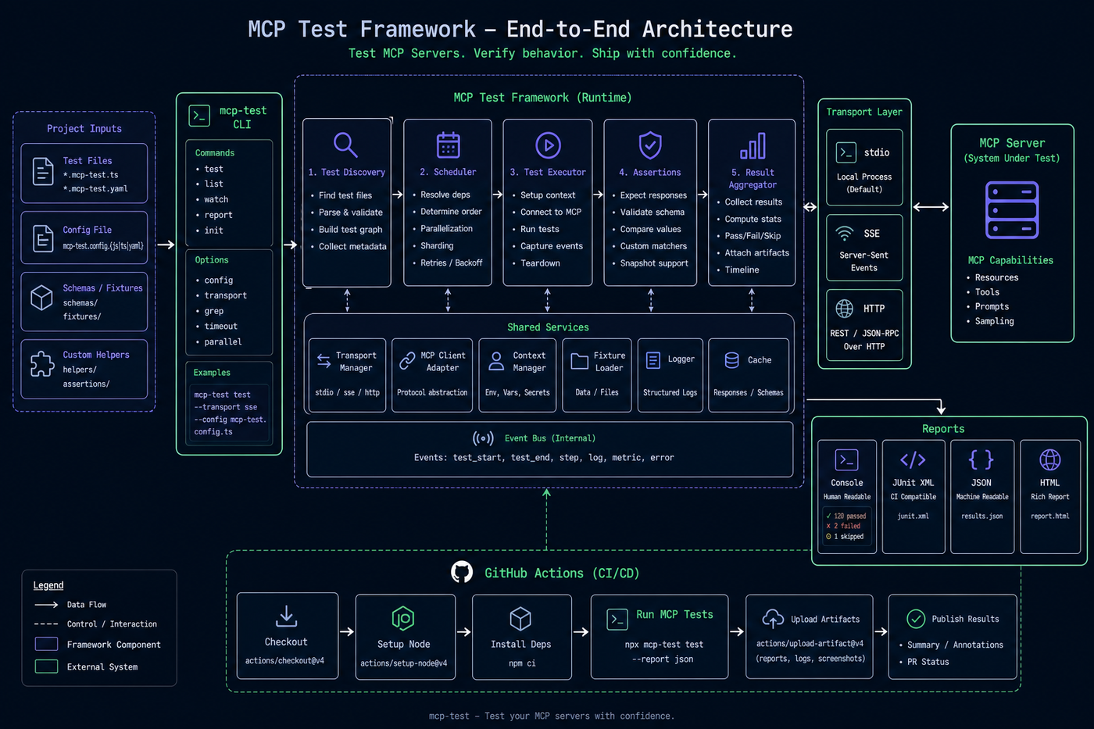This screenshot has width=1094, height=729.
Task: Click 'actions/checkout@v4' text
Action: (x=284, y=661)
